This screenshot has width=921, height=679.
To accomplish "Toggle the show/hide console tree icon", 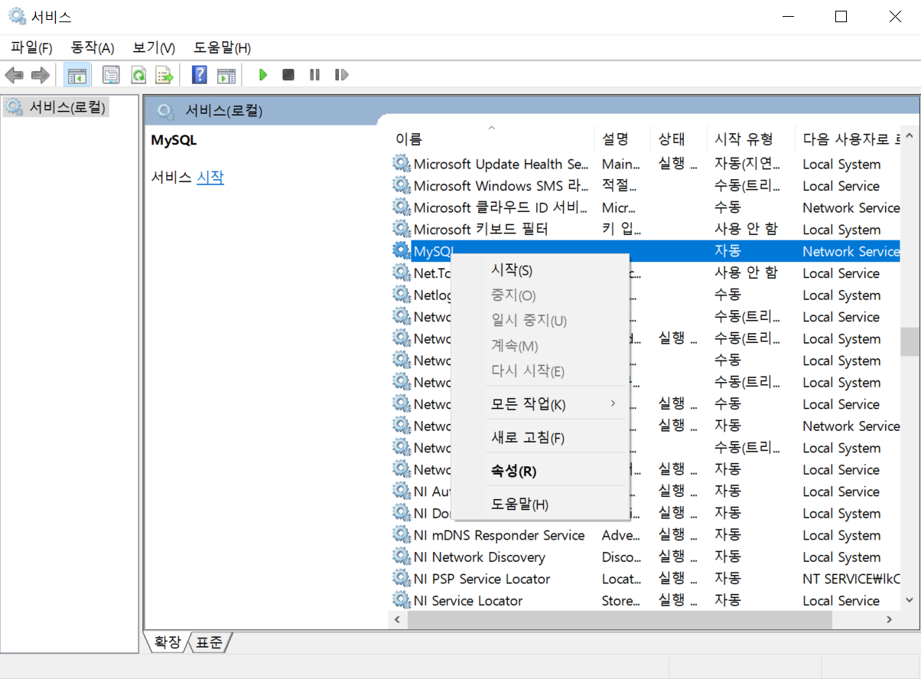I will (76, 75).
